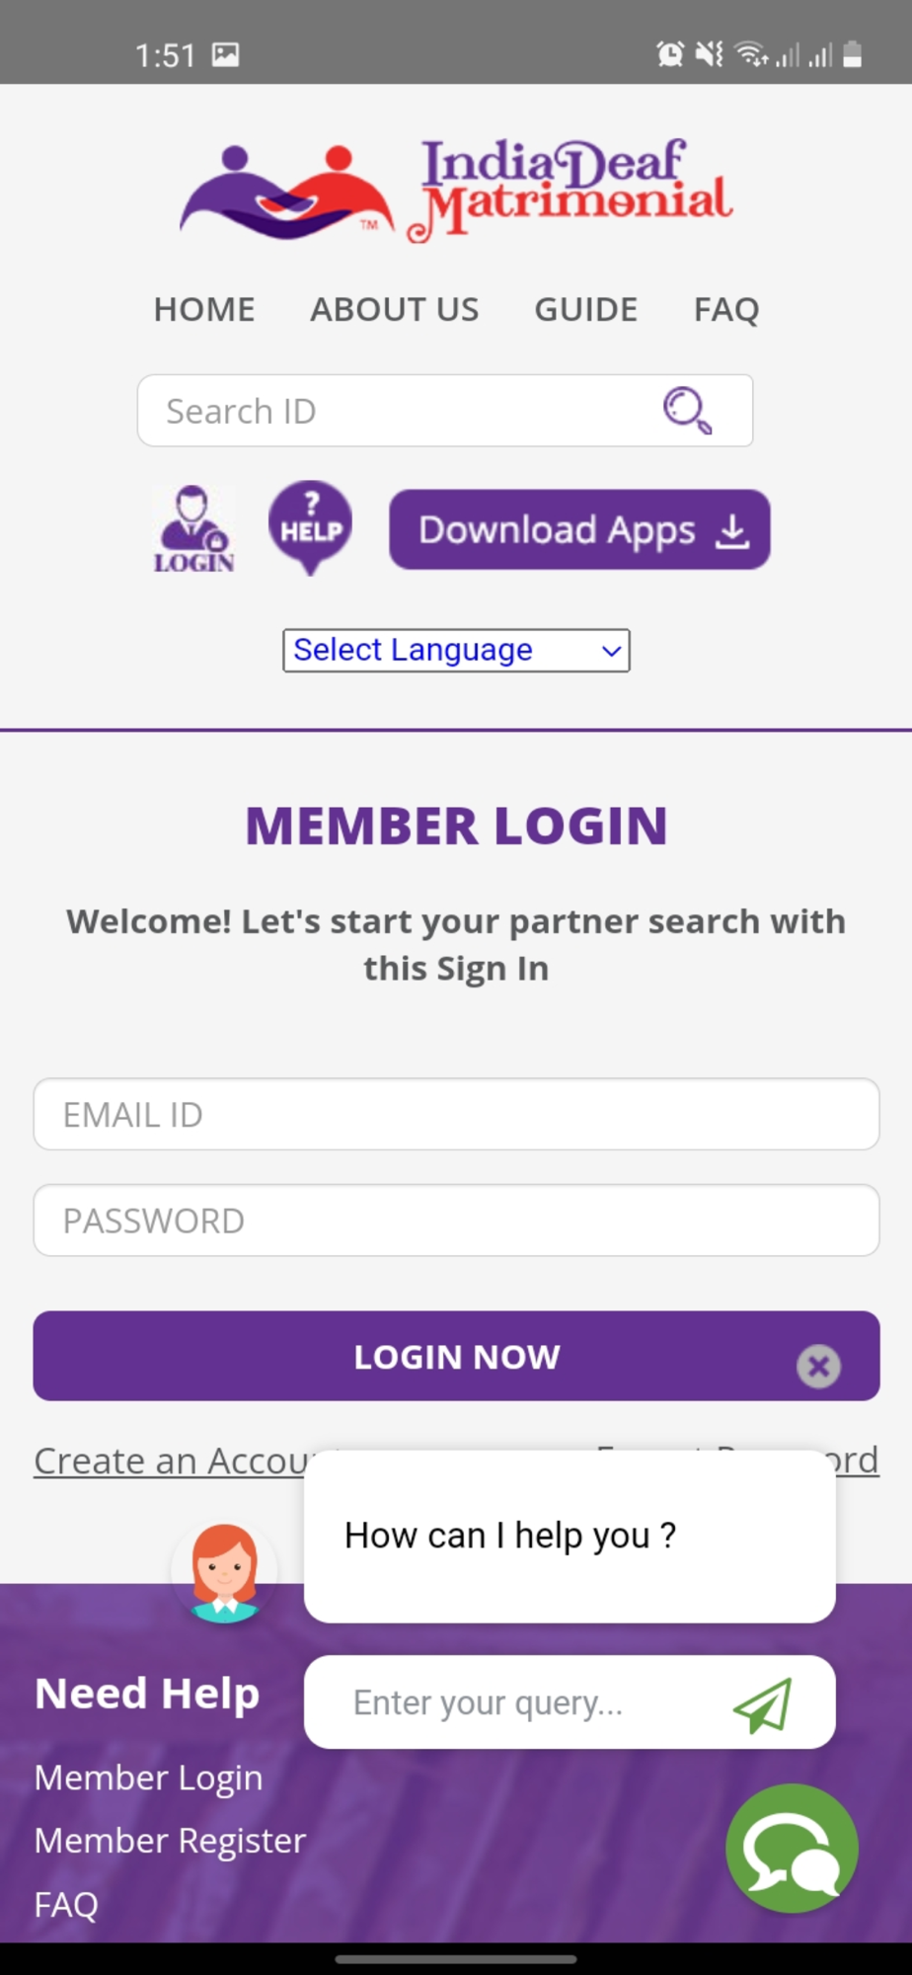Open the green chat bubble button
This screenshot has width=912, height=1975.
(792, 1848)
